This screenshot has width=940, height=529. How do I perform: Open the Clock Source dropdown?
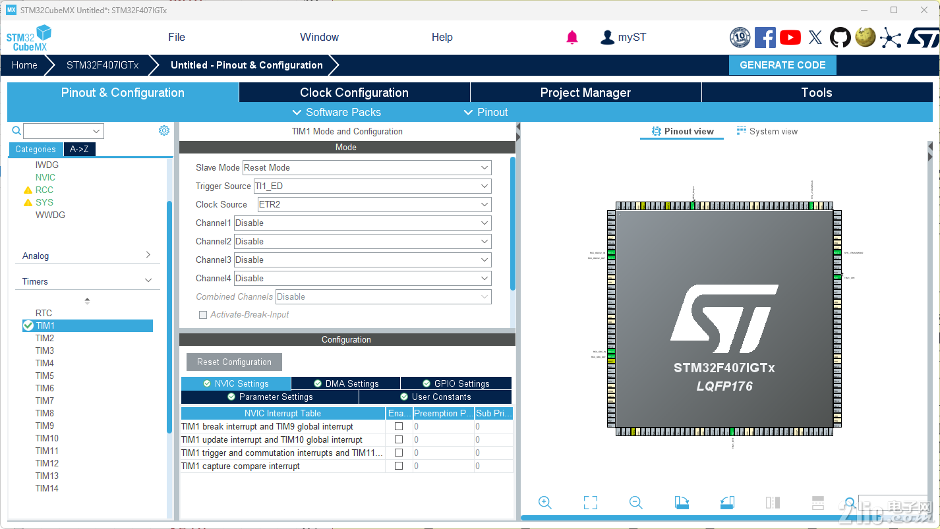point(374,204)
